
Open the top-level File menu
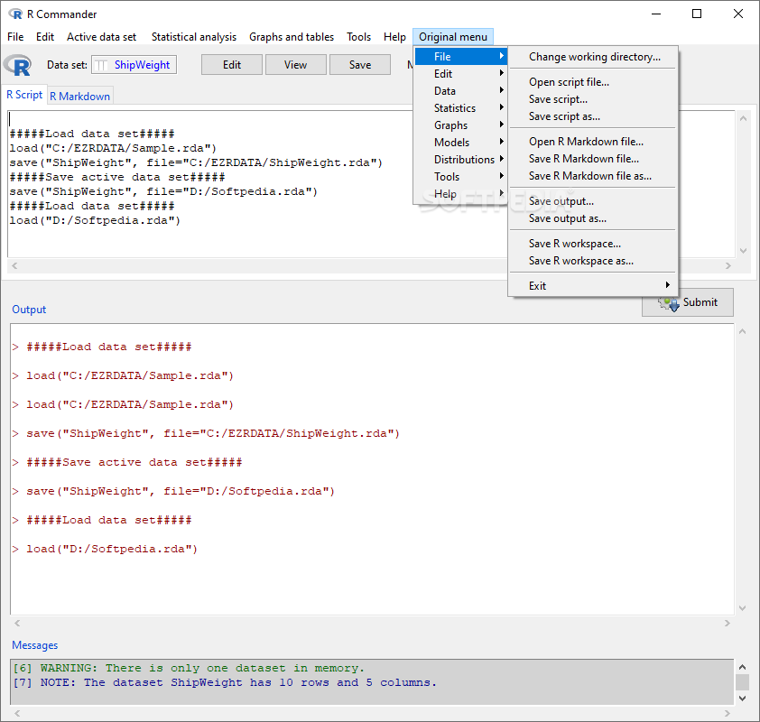click(15, 37)
